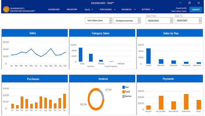The image size is (205, 116).
Task: Click the Payments panel header
Action: point(170,79)
